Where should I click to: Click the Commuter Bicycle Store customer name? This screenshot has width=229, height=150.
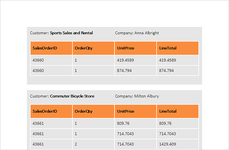pyautogui.click(x=72, y=96)
